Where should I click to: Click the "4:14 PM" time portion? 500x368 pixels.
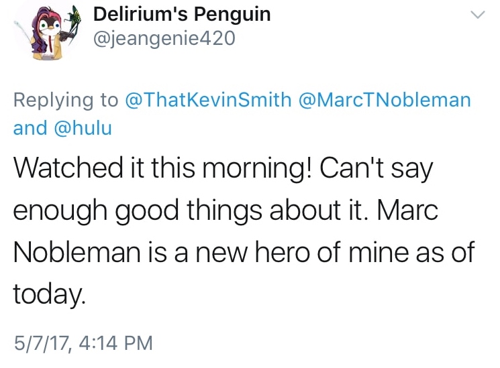(x=116, y=345)
